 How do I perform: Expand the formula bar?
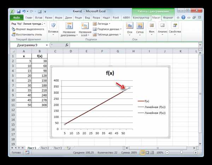coord(200,45)
